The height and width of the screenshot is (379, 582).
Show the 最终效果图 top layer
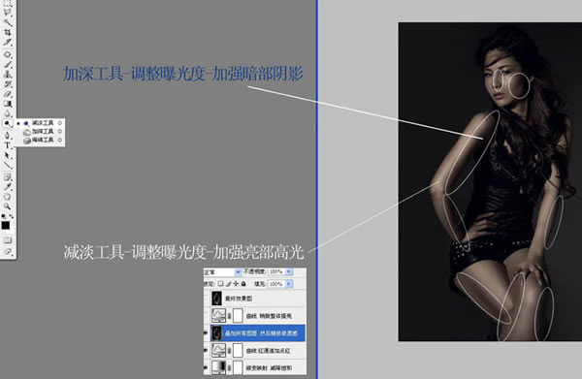click(207, 299)
